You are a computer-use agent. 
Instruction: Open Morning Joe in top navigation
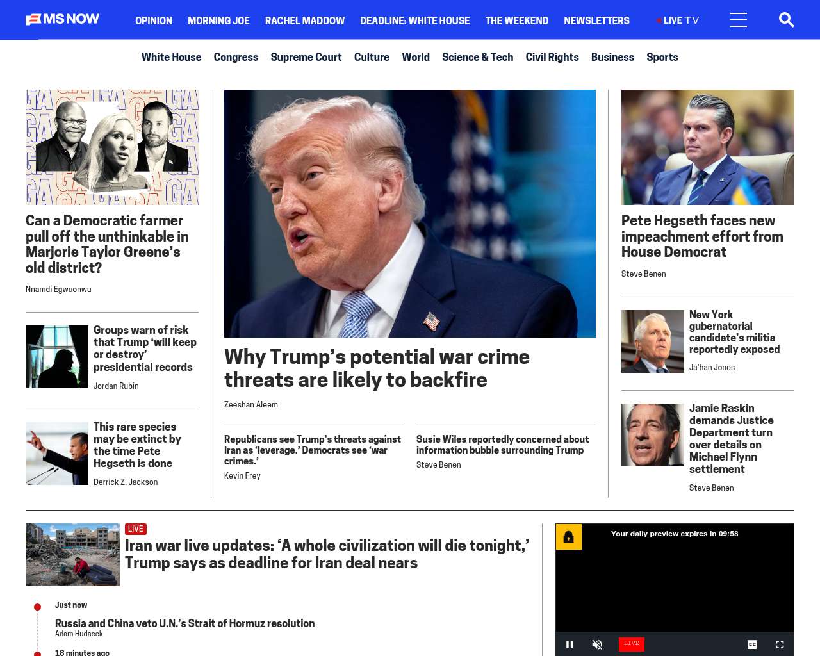coord(218,20)
